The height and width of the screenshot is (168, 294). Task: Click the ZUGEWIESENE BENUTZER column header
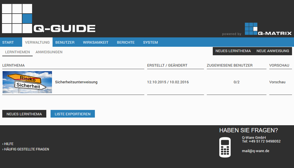click(230, 65)
